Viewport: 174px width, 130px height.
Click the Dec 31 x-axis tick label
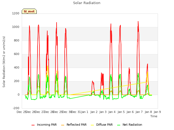[76, 112]
